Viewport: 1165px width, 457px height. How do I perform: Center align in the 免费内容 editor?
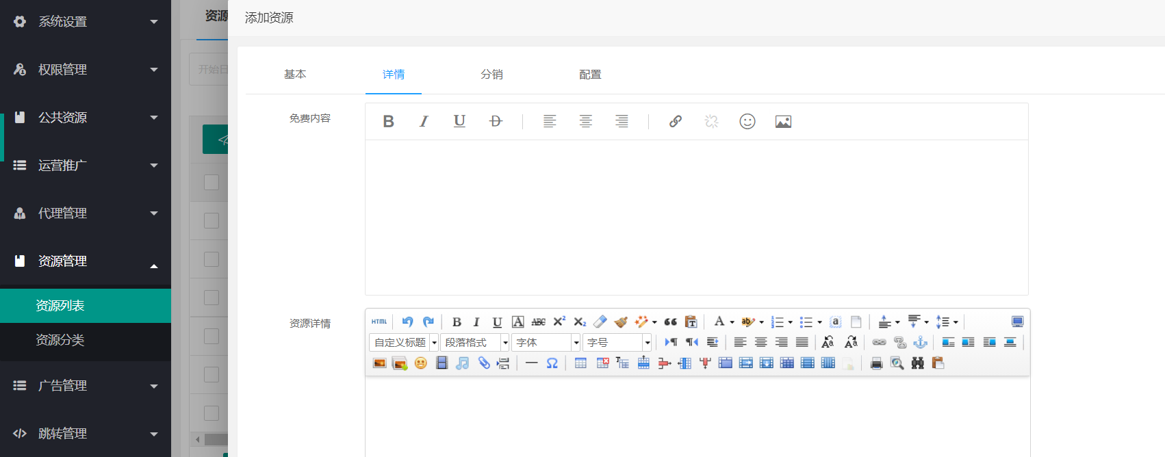586,121
